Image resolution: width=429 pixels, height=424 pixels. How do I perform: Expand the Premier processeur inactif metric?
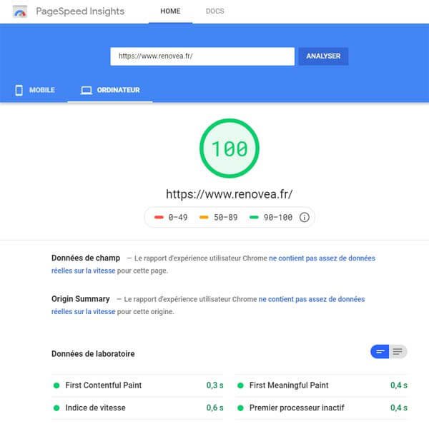[297, 408]
